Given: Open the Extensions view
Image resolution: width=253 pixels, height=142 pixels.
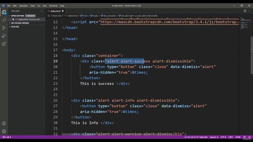Looking at the screenshot, I should [4, 44].
